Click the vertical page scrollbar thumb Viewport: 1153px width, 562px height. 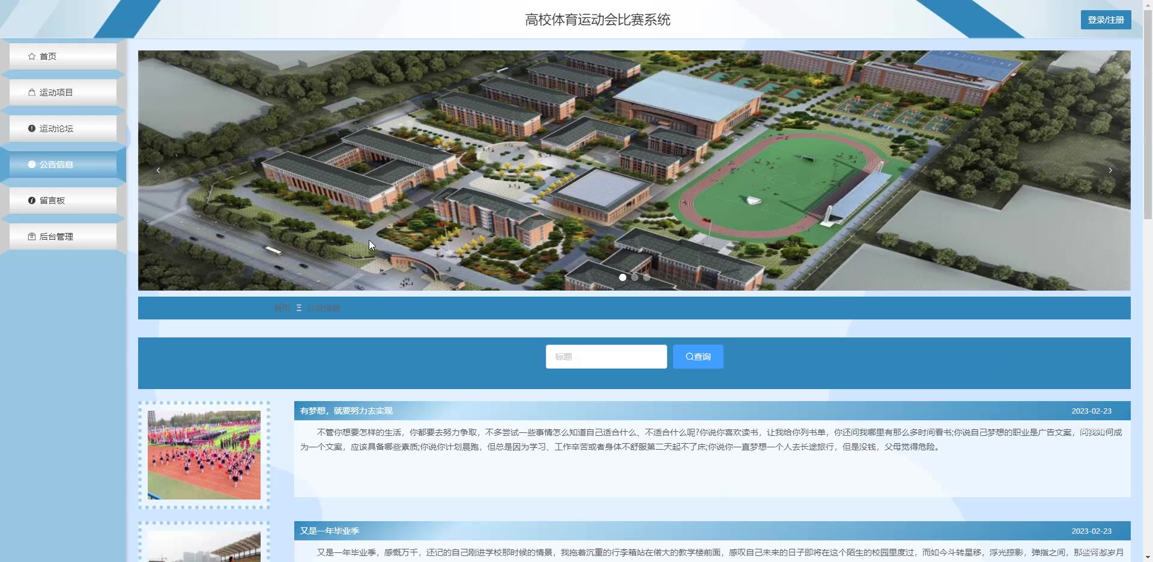tap(1148, 114)
